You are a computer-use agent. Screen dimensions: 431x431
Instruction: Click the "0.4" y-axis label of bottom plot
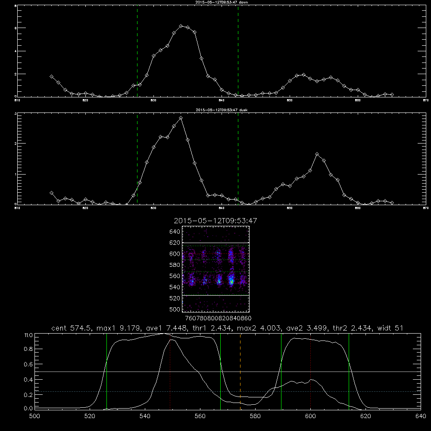coord(28,380)
